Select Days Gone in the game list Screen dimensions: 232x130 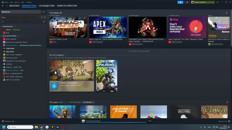click(x=10, y=52)
